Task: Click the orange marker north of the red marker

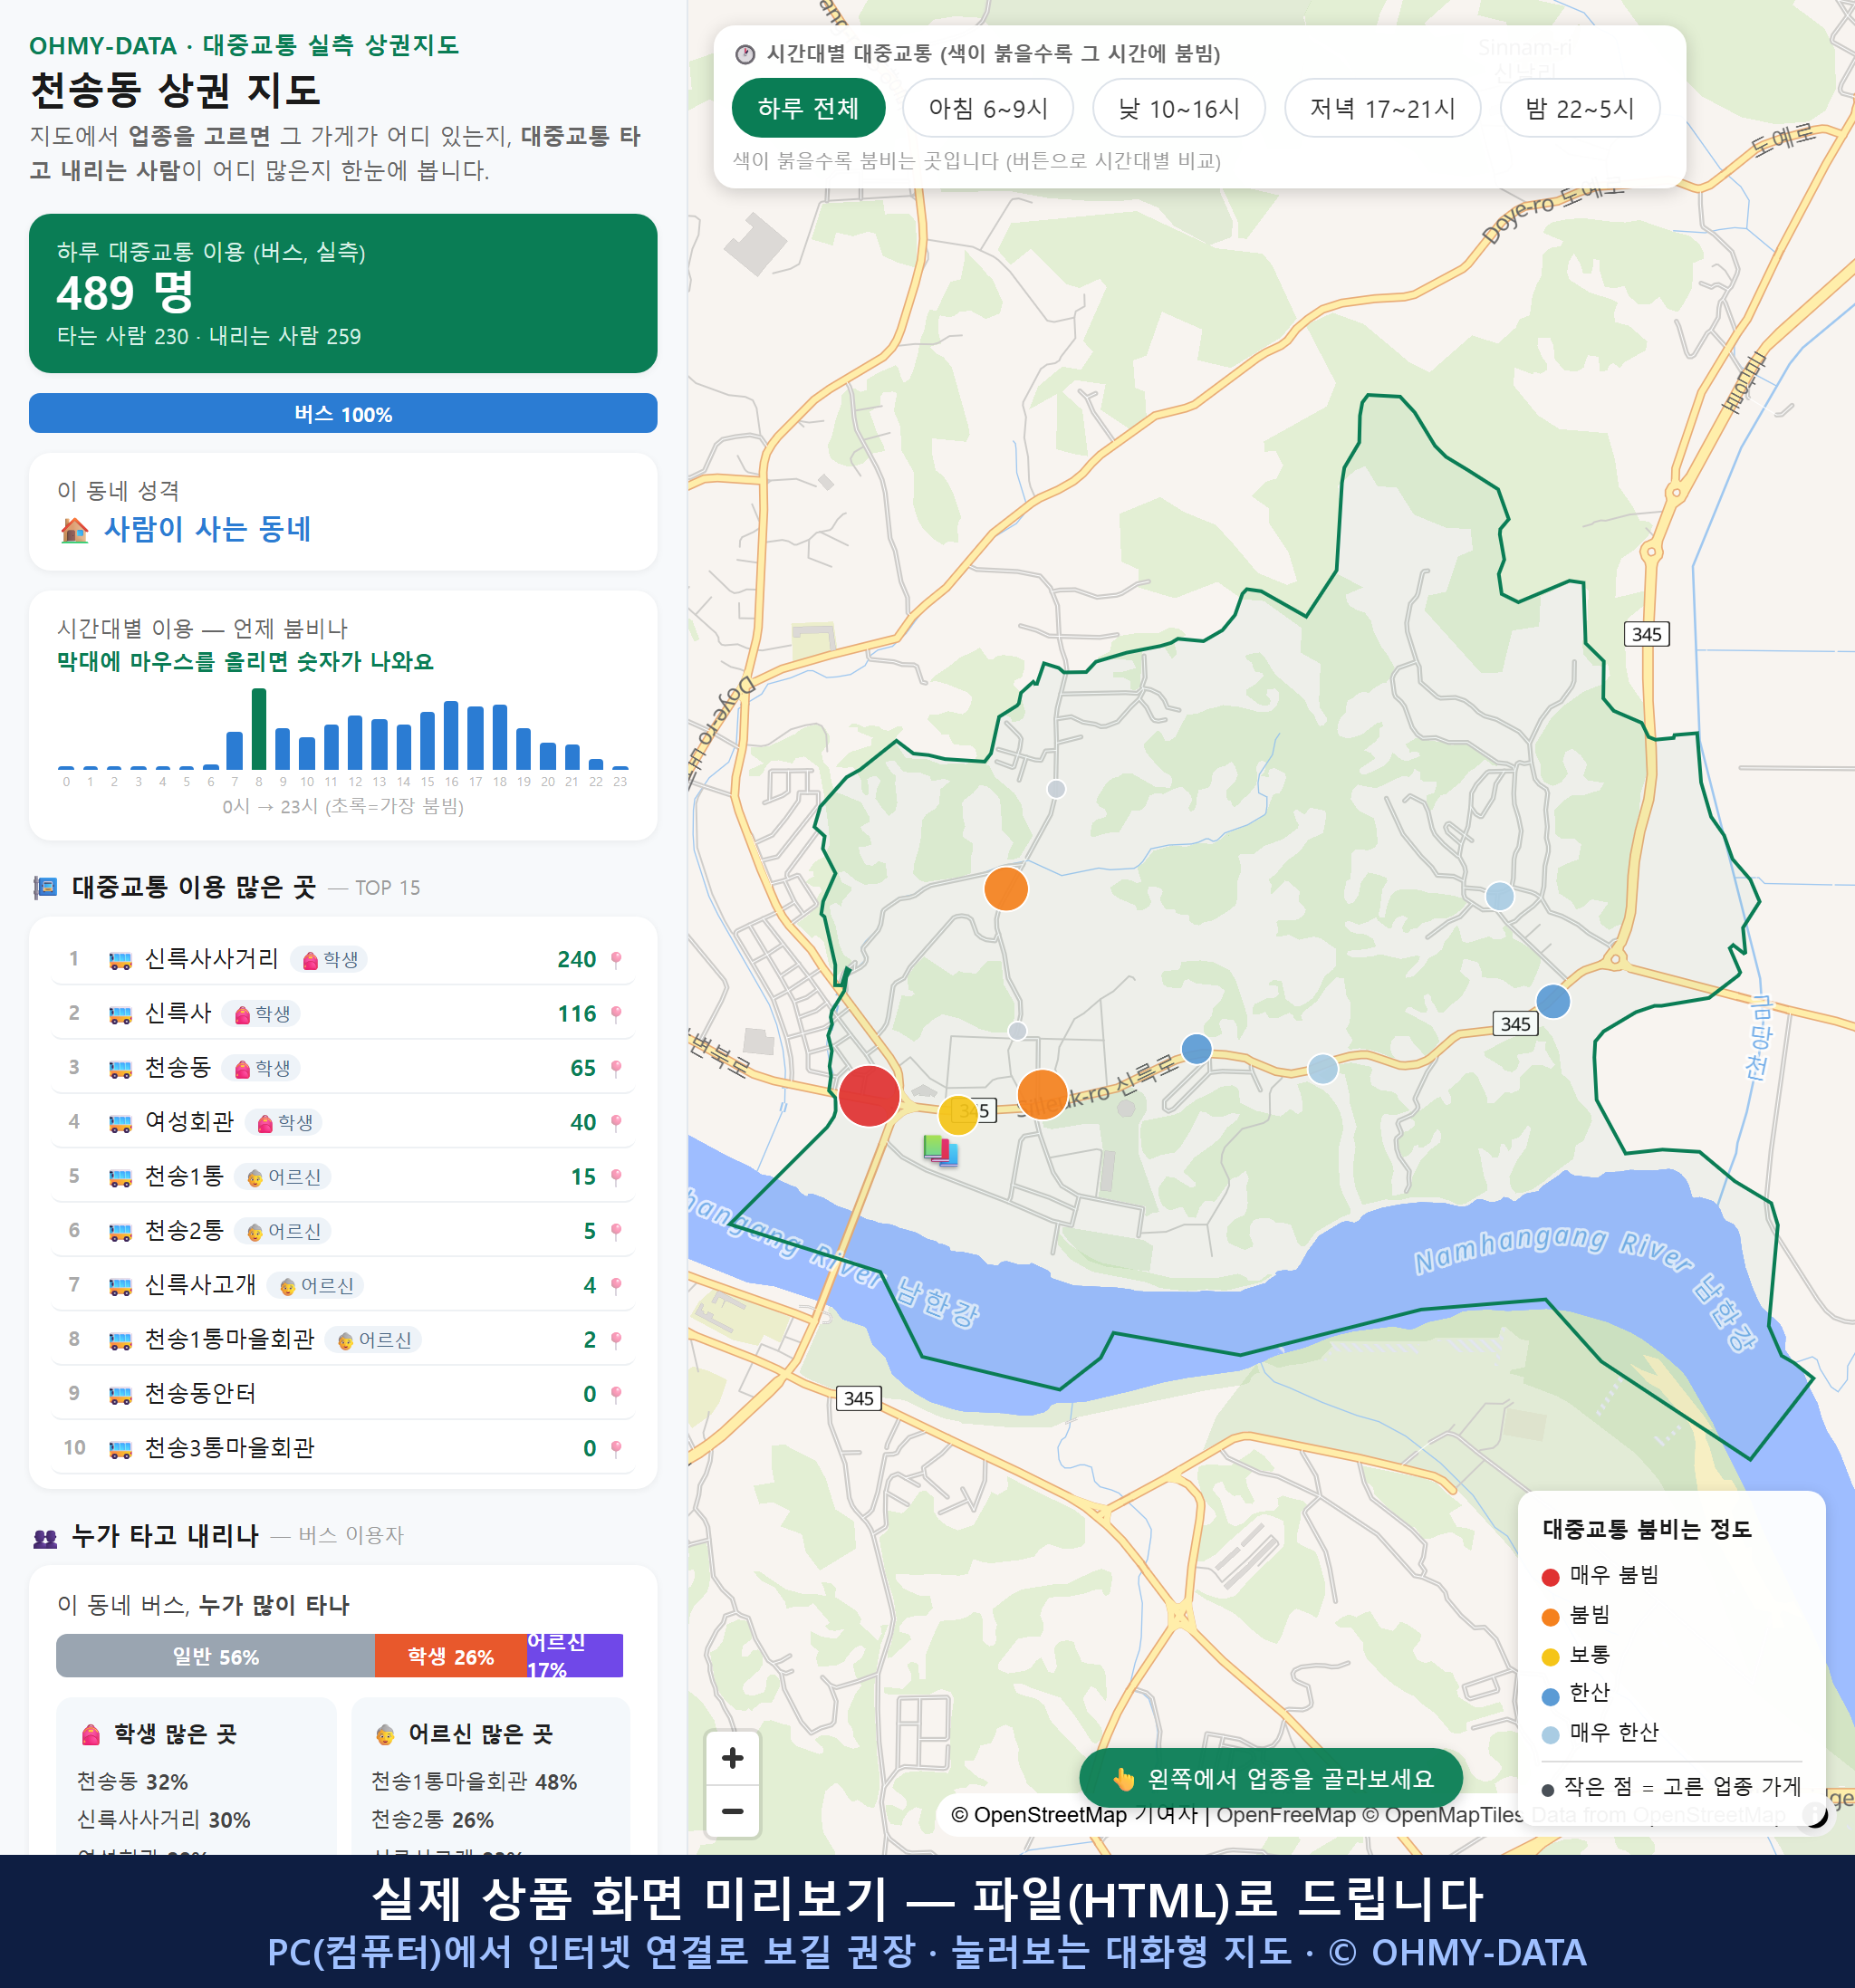Action: pyautogui.click(x=1006, y=888)
